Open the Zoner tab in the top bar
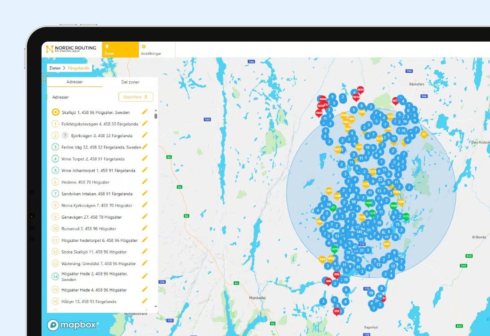This screenshot has height=336, width=490. 120,49
